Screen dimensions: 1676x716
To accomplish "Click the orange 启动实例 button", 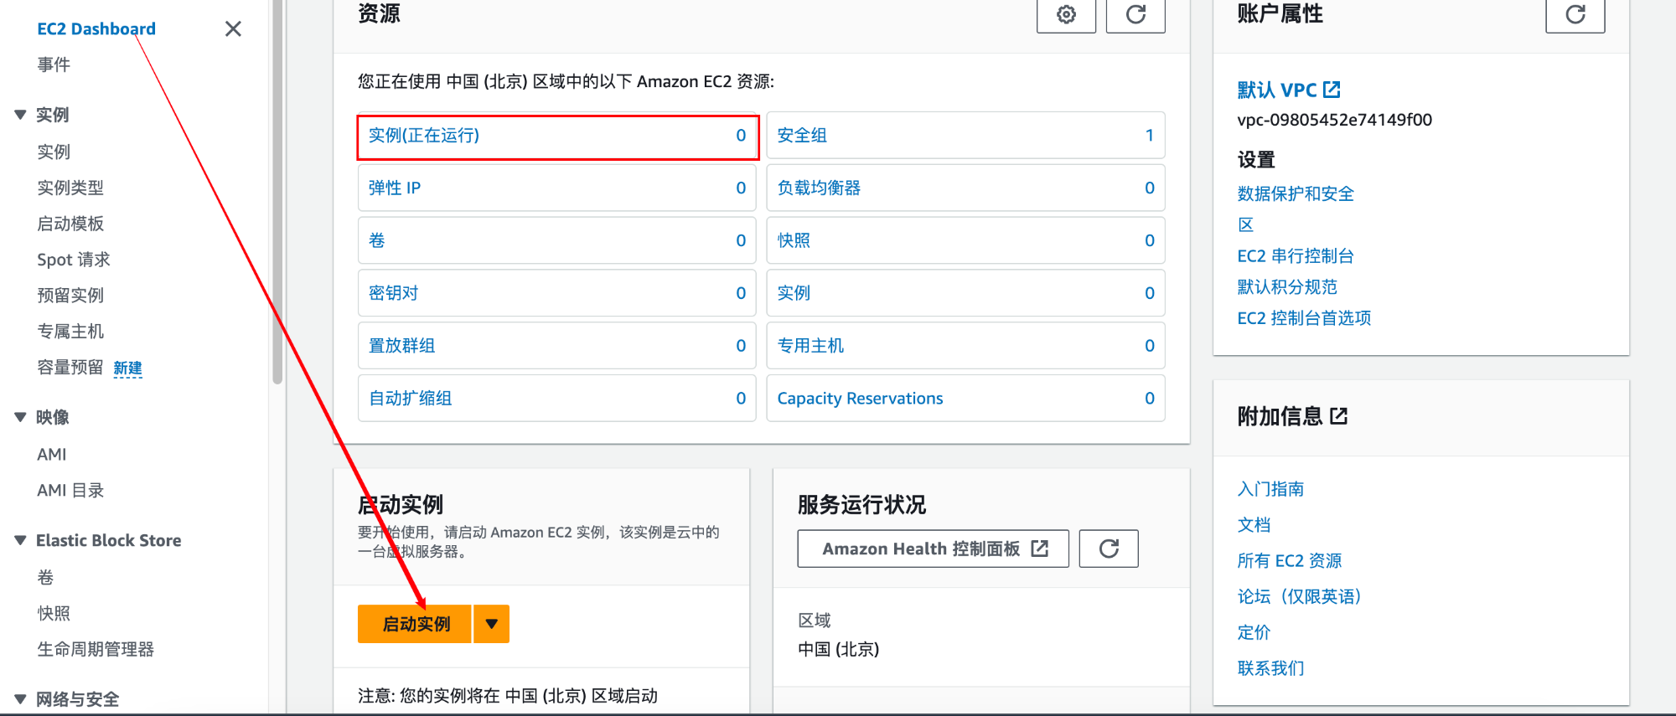I will (416, 624).
